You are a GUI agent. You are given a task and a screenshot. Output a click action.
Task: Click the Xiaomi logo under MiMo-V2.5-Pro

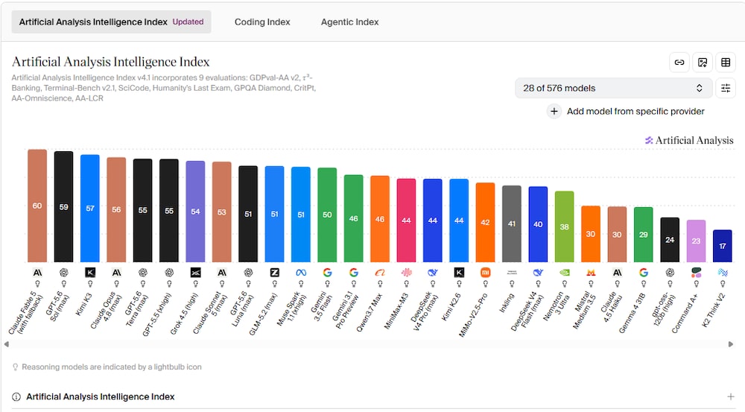[x=485, y=273]
